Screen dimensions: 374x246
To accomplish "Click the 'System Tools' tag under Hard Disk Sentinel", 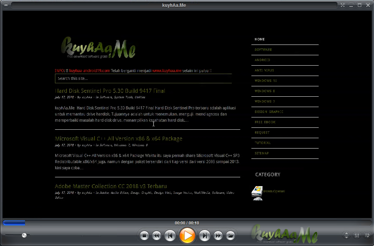I will click(x=123, y=97).
